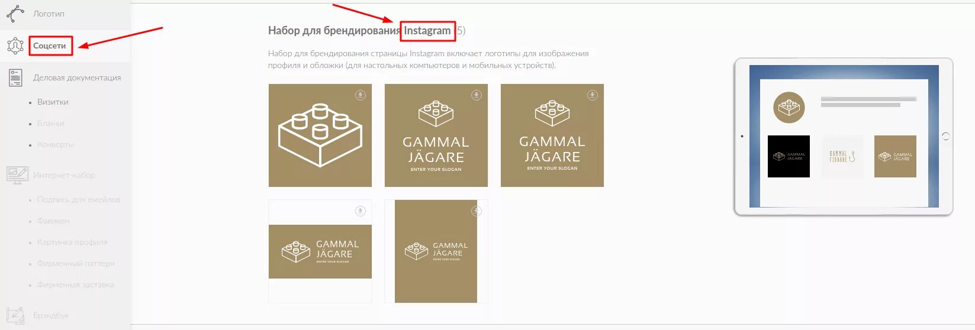Click the Соцсети network icon in sidebar
Screen dimensions: 975x330
[x=15, y=46]
